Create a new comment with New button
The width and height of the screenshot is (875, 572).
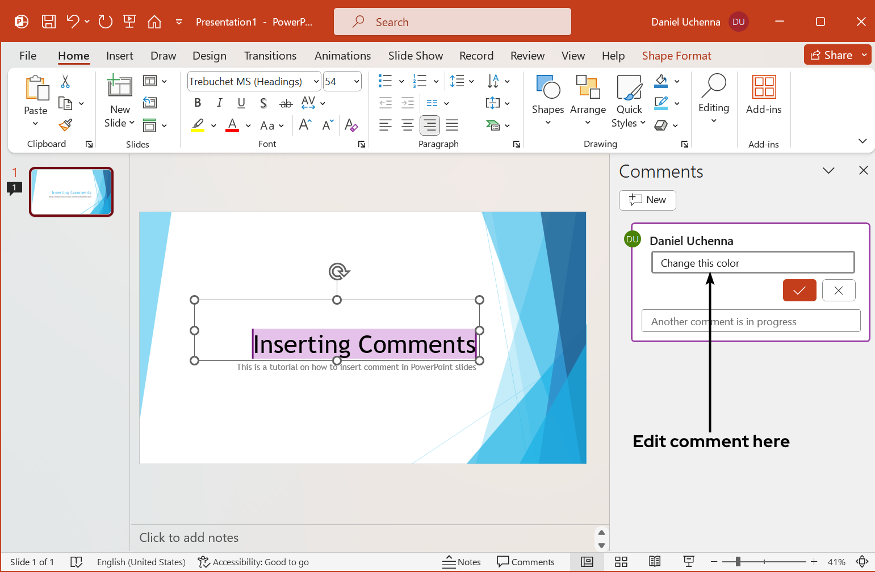[647, 200]
